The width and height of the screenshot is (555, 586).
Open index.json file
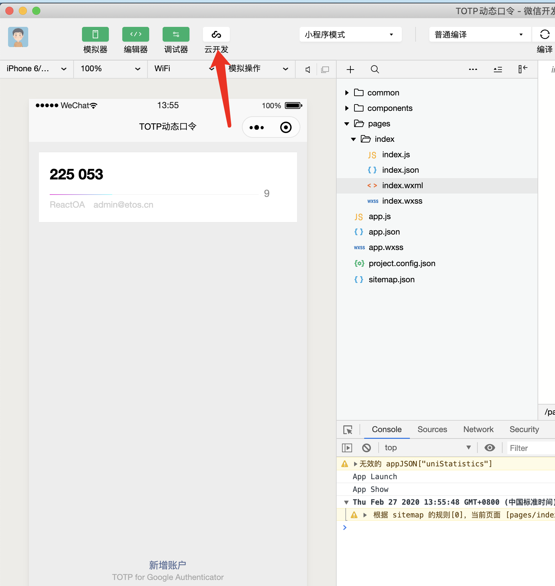coord(400,170)
